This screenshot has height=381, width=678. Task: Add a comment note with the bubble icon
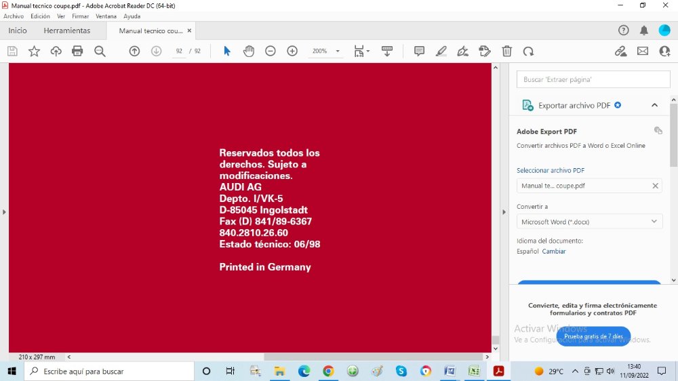pyautogui.click(x=419, y=51)
